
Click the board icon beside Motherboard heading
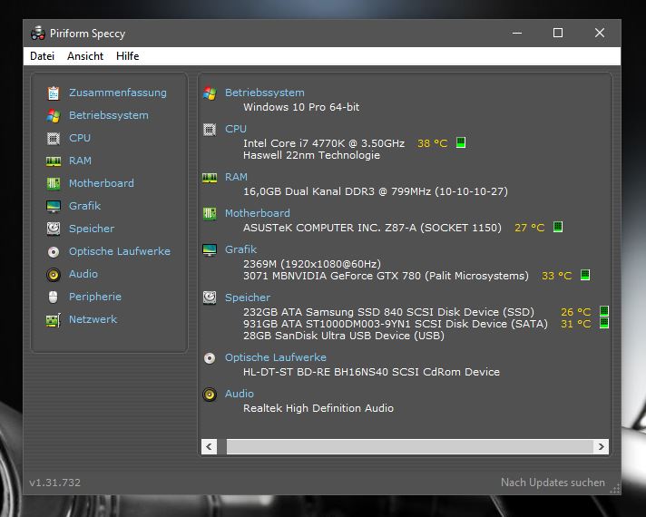[x=210, y=214]
